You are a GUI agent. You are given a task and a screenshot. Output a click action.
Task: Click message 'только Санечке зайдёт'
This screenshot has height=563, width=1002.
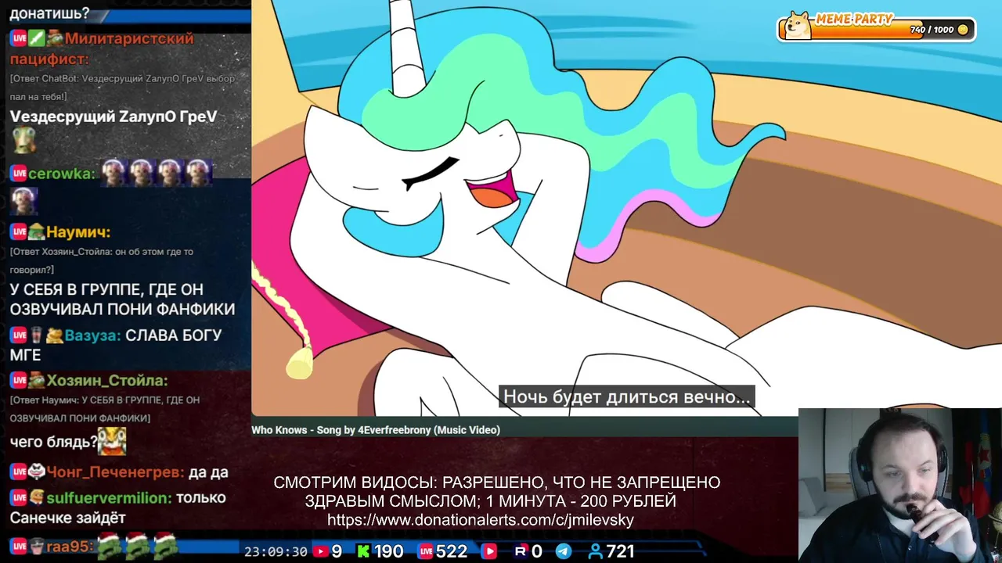click(x=117, y=507)
